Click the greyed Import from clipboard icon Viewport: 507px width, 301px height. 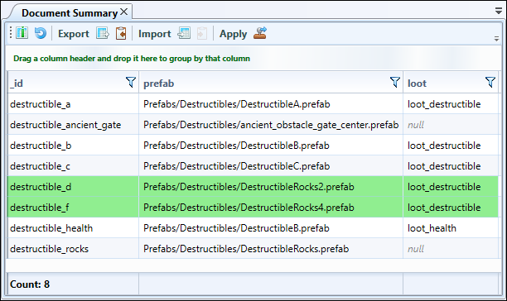tap(202, 33)
